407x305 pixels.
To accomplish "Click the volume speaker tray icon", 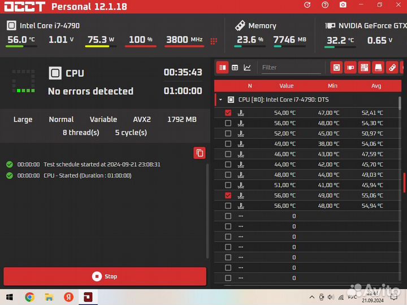I will [x=331, y=297].
